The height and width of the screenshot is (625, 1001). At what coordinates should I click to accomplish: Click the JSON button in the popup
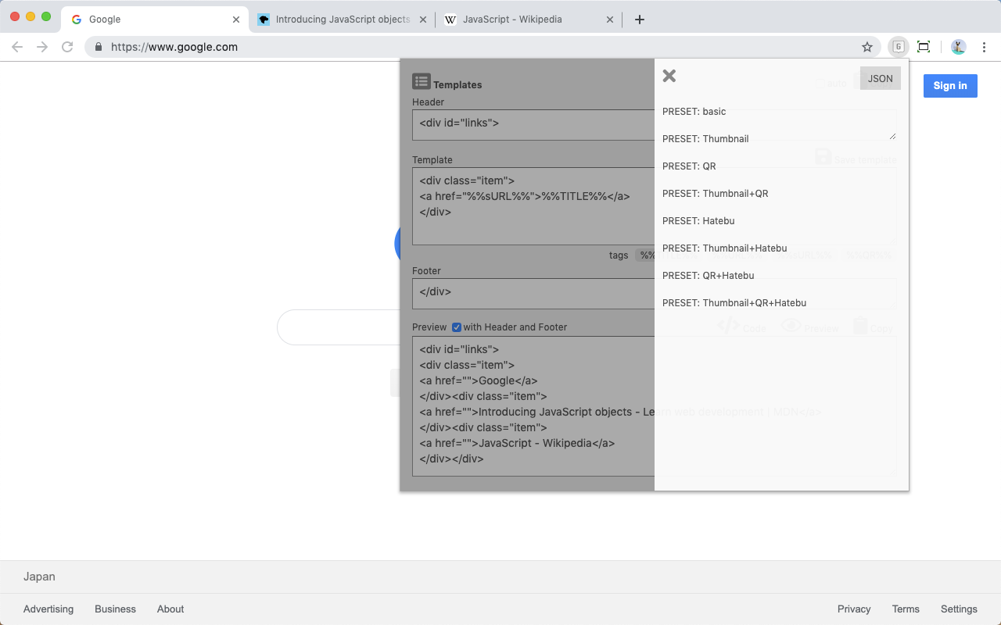pos(881,78)
